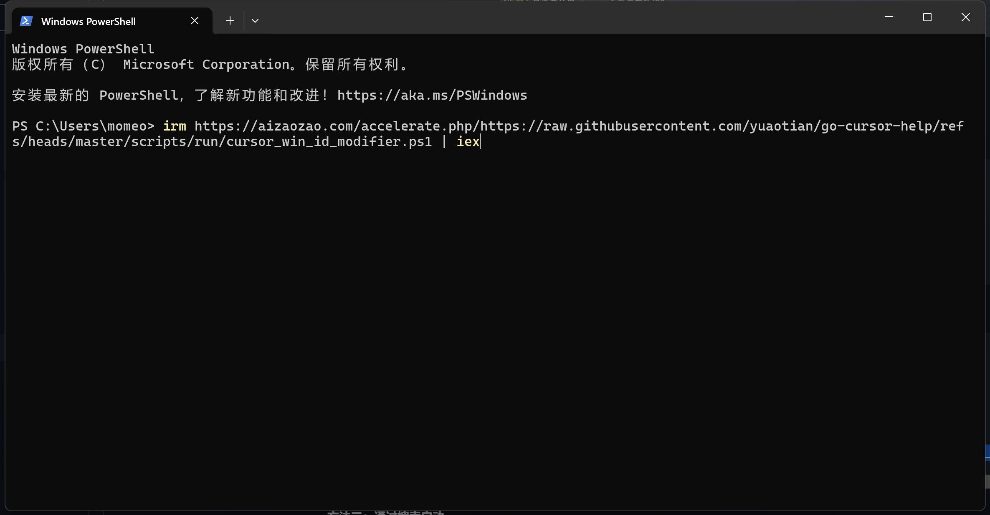Click the Windows PowerShell header line in the terminal output

[83, 49]
